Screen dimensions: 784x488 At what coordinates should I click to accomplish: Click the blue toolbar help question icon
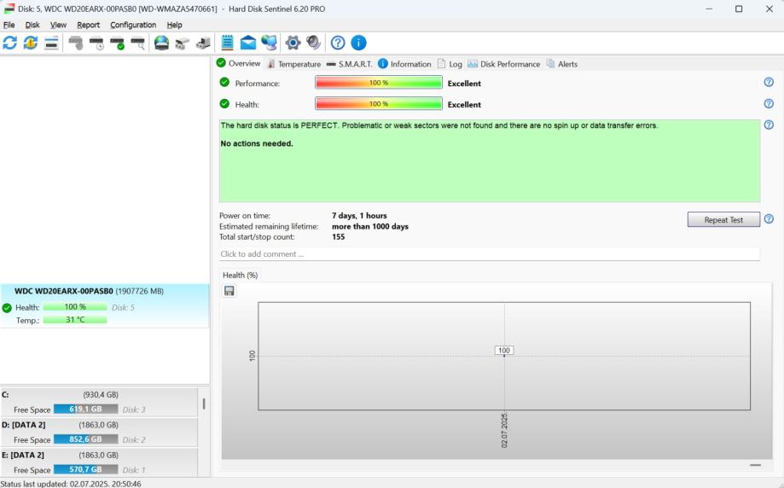[338, 43]
